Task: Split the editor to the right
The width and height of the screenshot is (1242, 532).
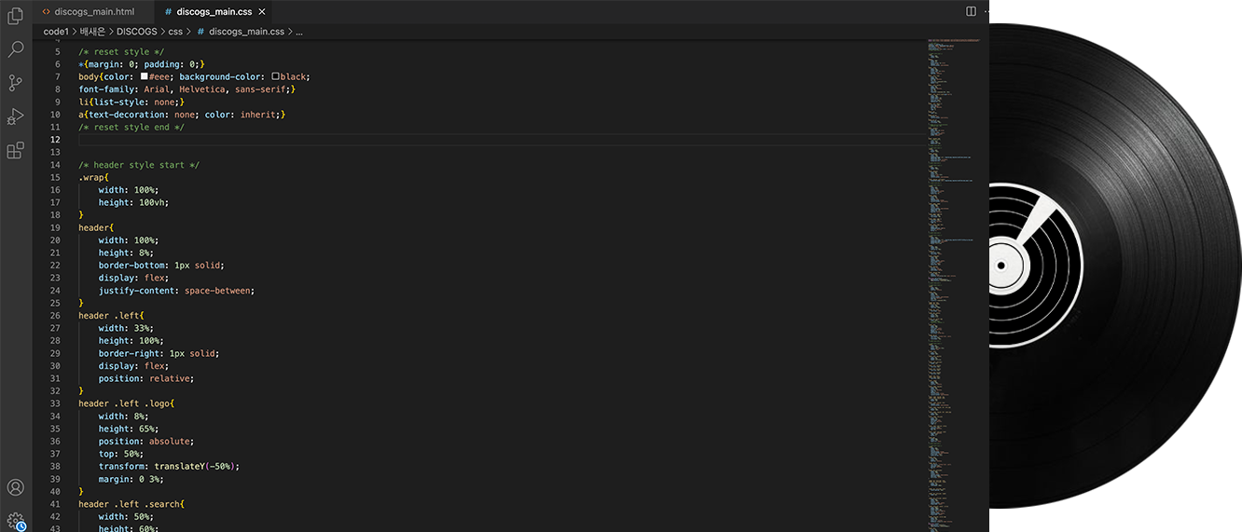Action: point(971,11)
